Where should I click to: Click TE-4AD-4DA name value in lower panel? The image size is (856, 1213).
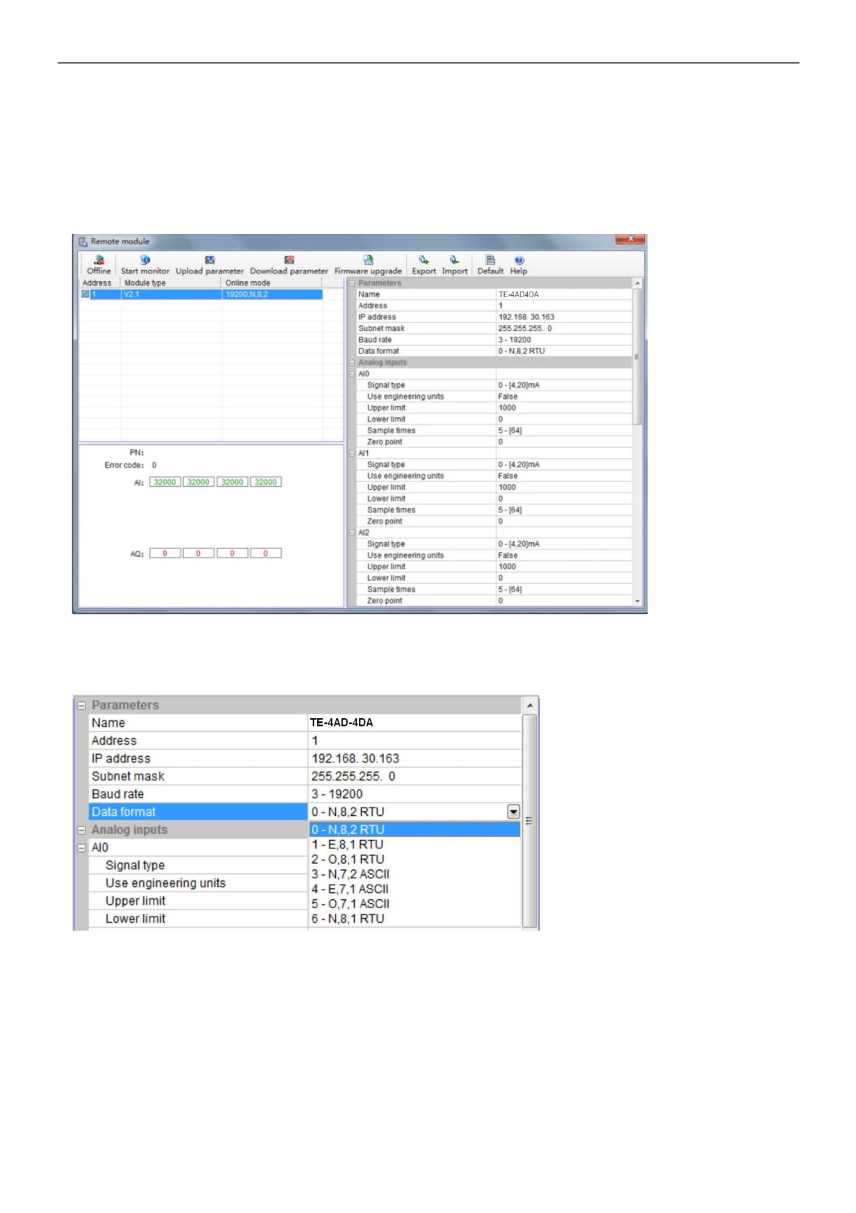coord(414,723)
